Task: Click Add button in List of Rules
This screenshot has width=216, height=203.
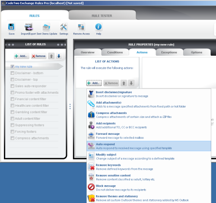Action: click(22, 56)
